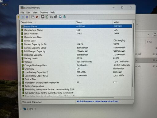Screen dimensions: 157x118
Task: Select the Current Capacity Value row
Action: point(76,48)
